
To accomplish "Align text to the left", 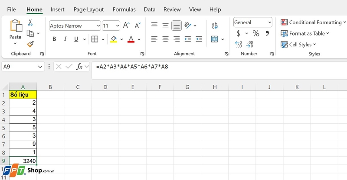I will pos(154,39).
